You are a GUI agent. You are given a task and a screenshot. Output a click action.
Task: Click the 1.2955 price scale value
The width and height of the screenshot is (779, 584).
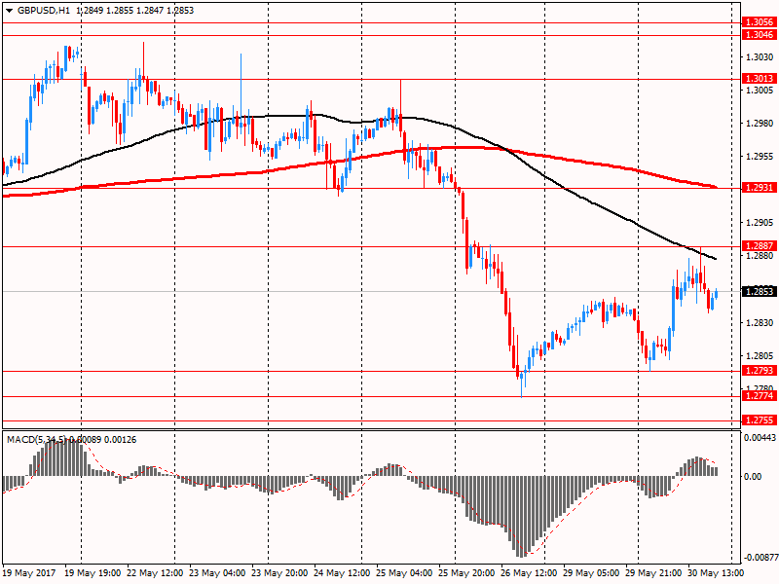pyautogui.click(x=760, y=157)
